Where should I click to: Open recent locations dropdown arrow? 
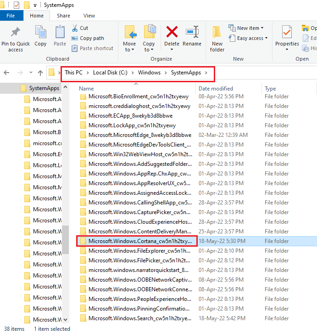pyautogui.click(x=31, y=73)
